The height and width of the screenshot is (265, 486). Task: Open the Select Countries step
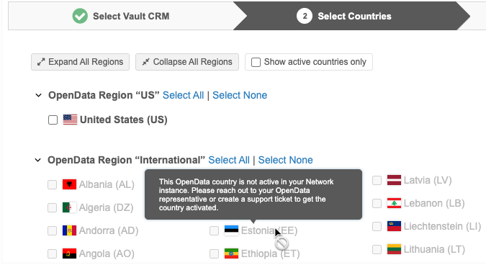click(x=354, y=16)
